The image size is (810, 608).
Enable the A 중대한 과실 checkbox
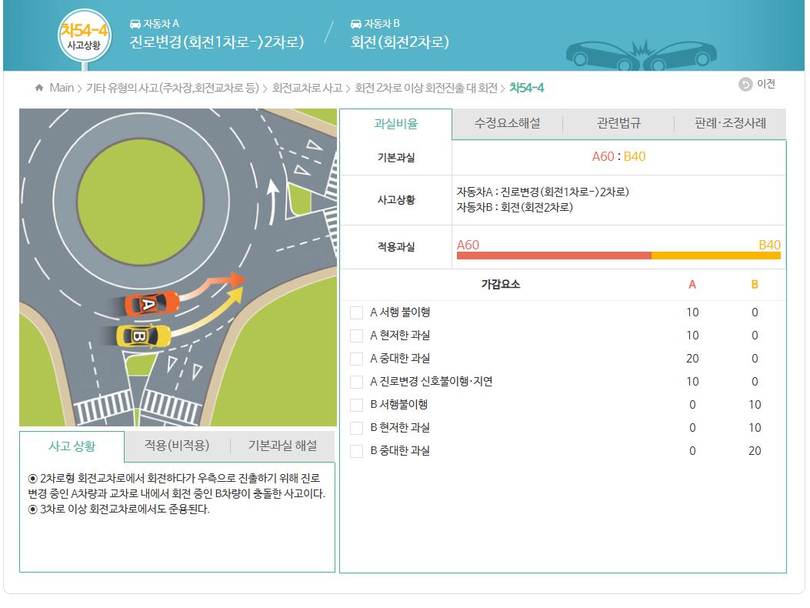[356, 359]
